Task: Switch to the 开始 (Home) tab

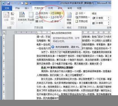Action: 18,8
